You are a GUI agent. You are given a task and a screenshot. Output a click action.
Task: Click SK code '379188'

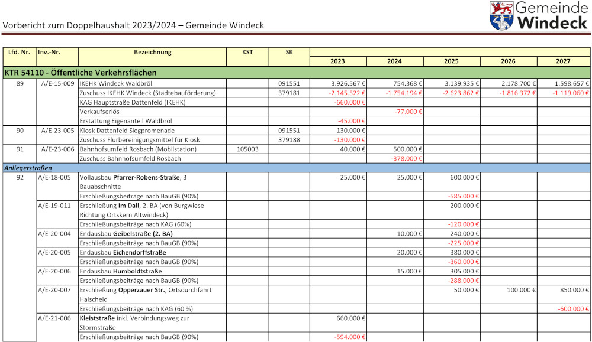click(x=289, y=140)
